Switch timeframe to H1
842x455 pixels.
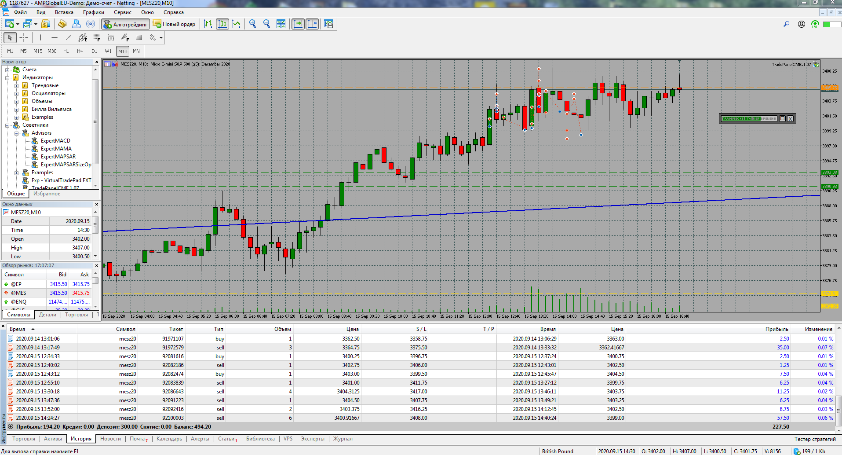(x=66, y=51)
